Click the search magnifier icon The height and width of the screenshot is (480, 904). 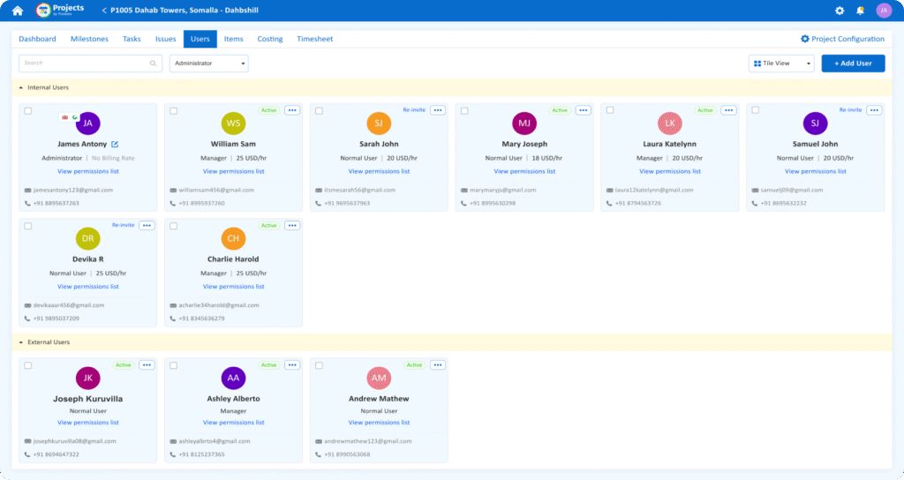point(154,64)
